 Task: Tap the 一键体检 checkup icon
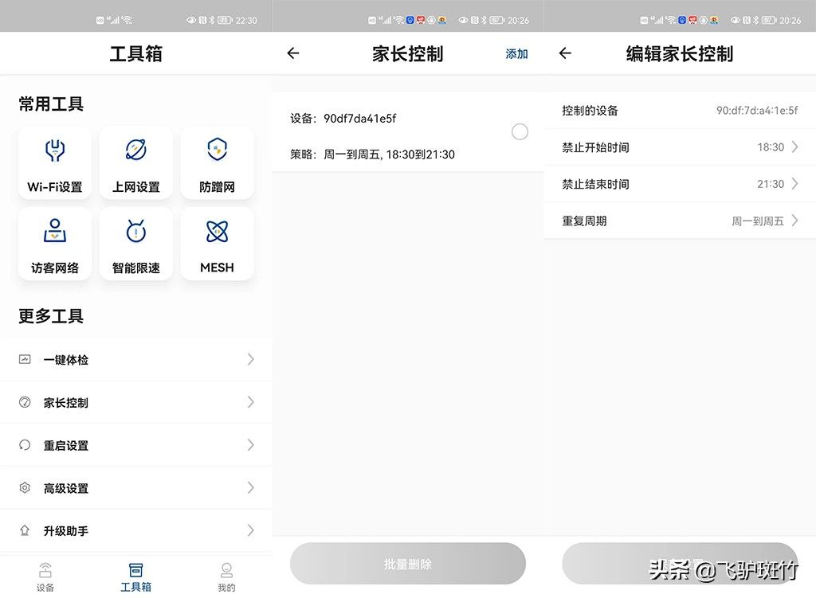pos(25,359)
